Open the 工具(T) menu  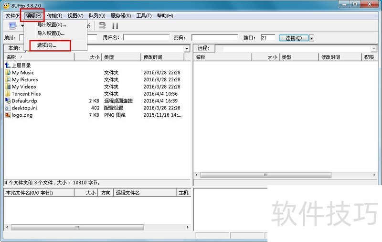pos(144,16)
